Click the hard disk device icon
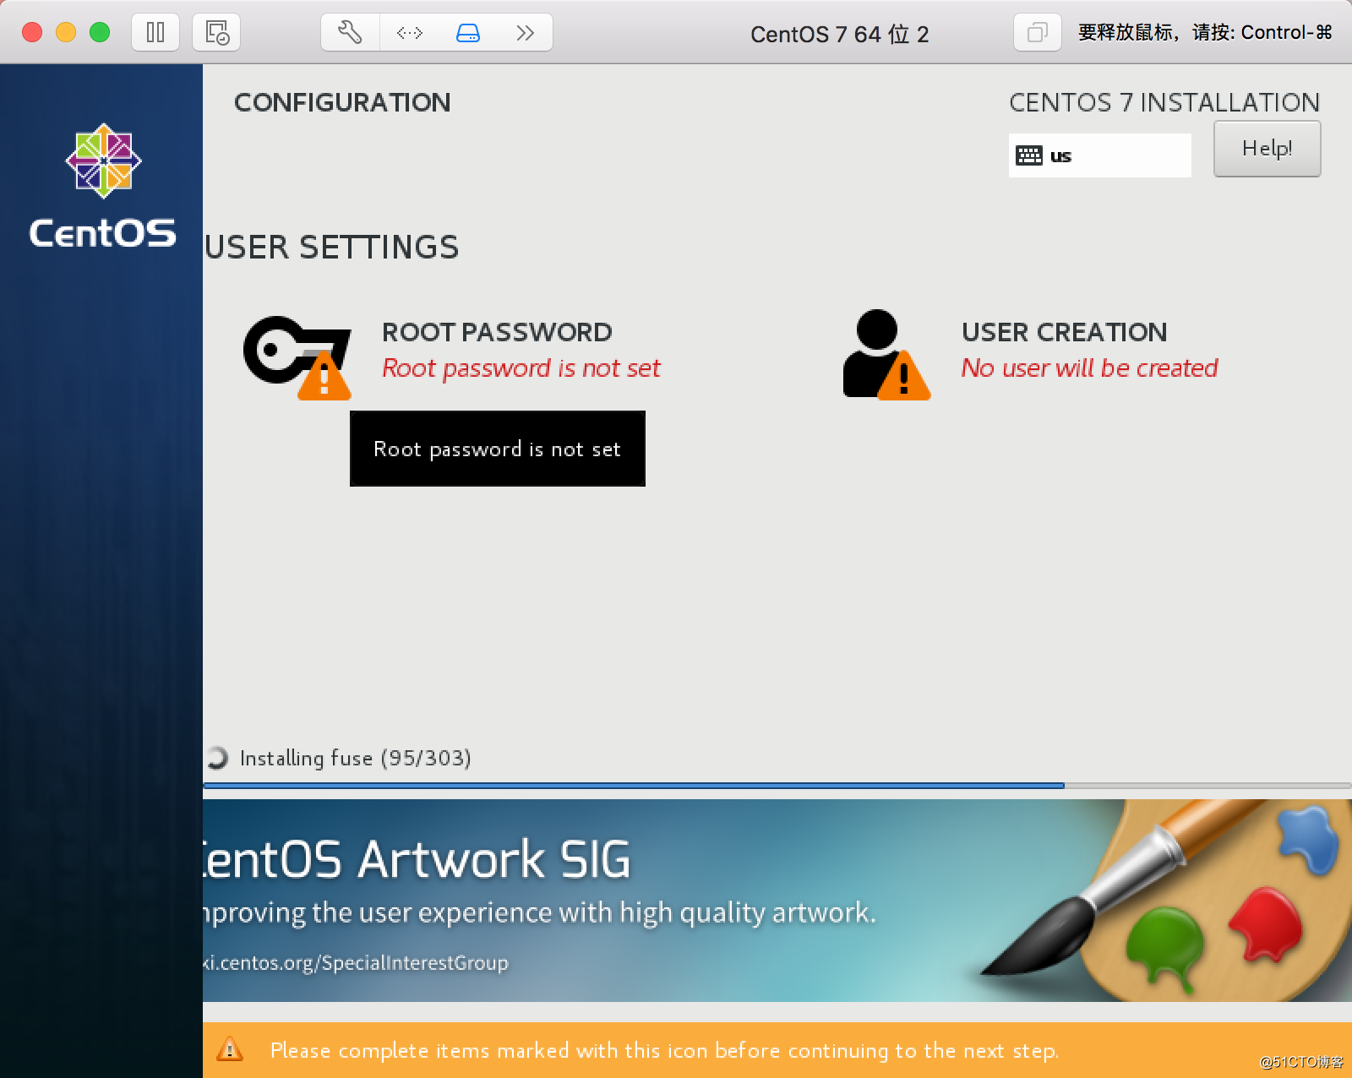This screenshot has height=1078, width=1352. 467,33
